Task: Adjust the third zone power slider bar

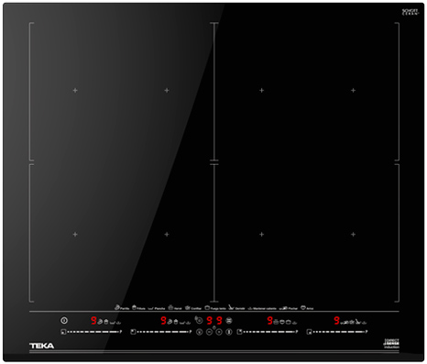Action: pyautogui.click(x=269, y=332)
